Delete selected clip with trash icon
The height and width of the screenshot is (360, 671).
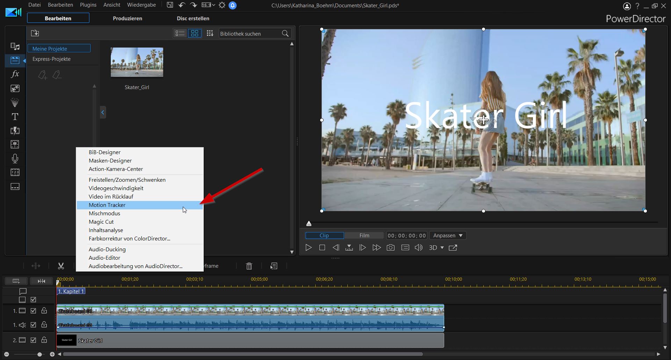point(249,266)
